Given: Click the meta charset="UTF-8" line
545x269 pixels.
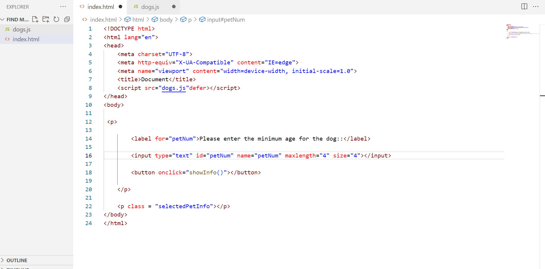Looking at the screenshot, I should [x=155, y=54].
